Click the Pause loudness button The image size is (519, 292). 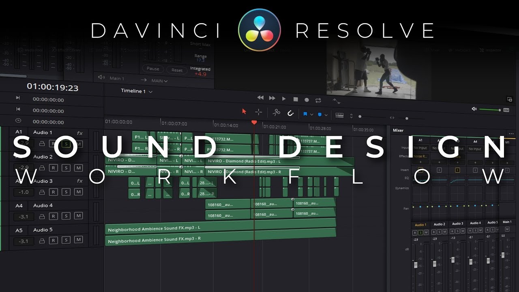click(x=153, y=69)
